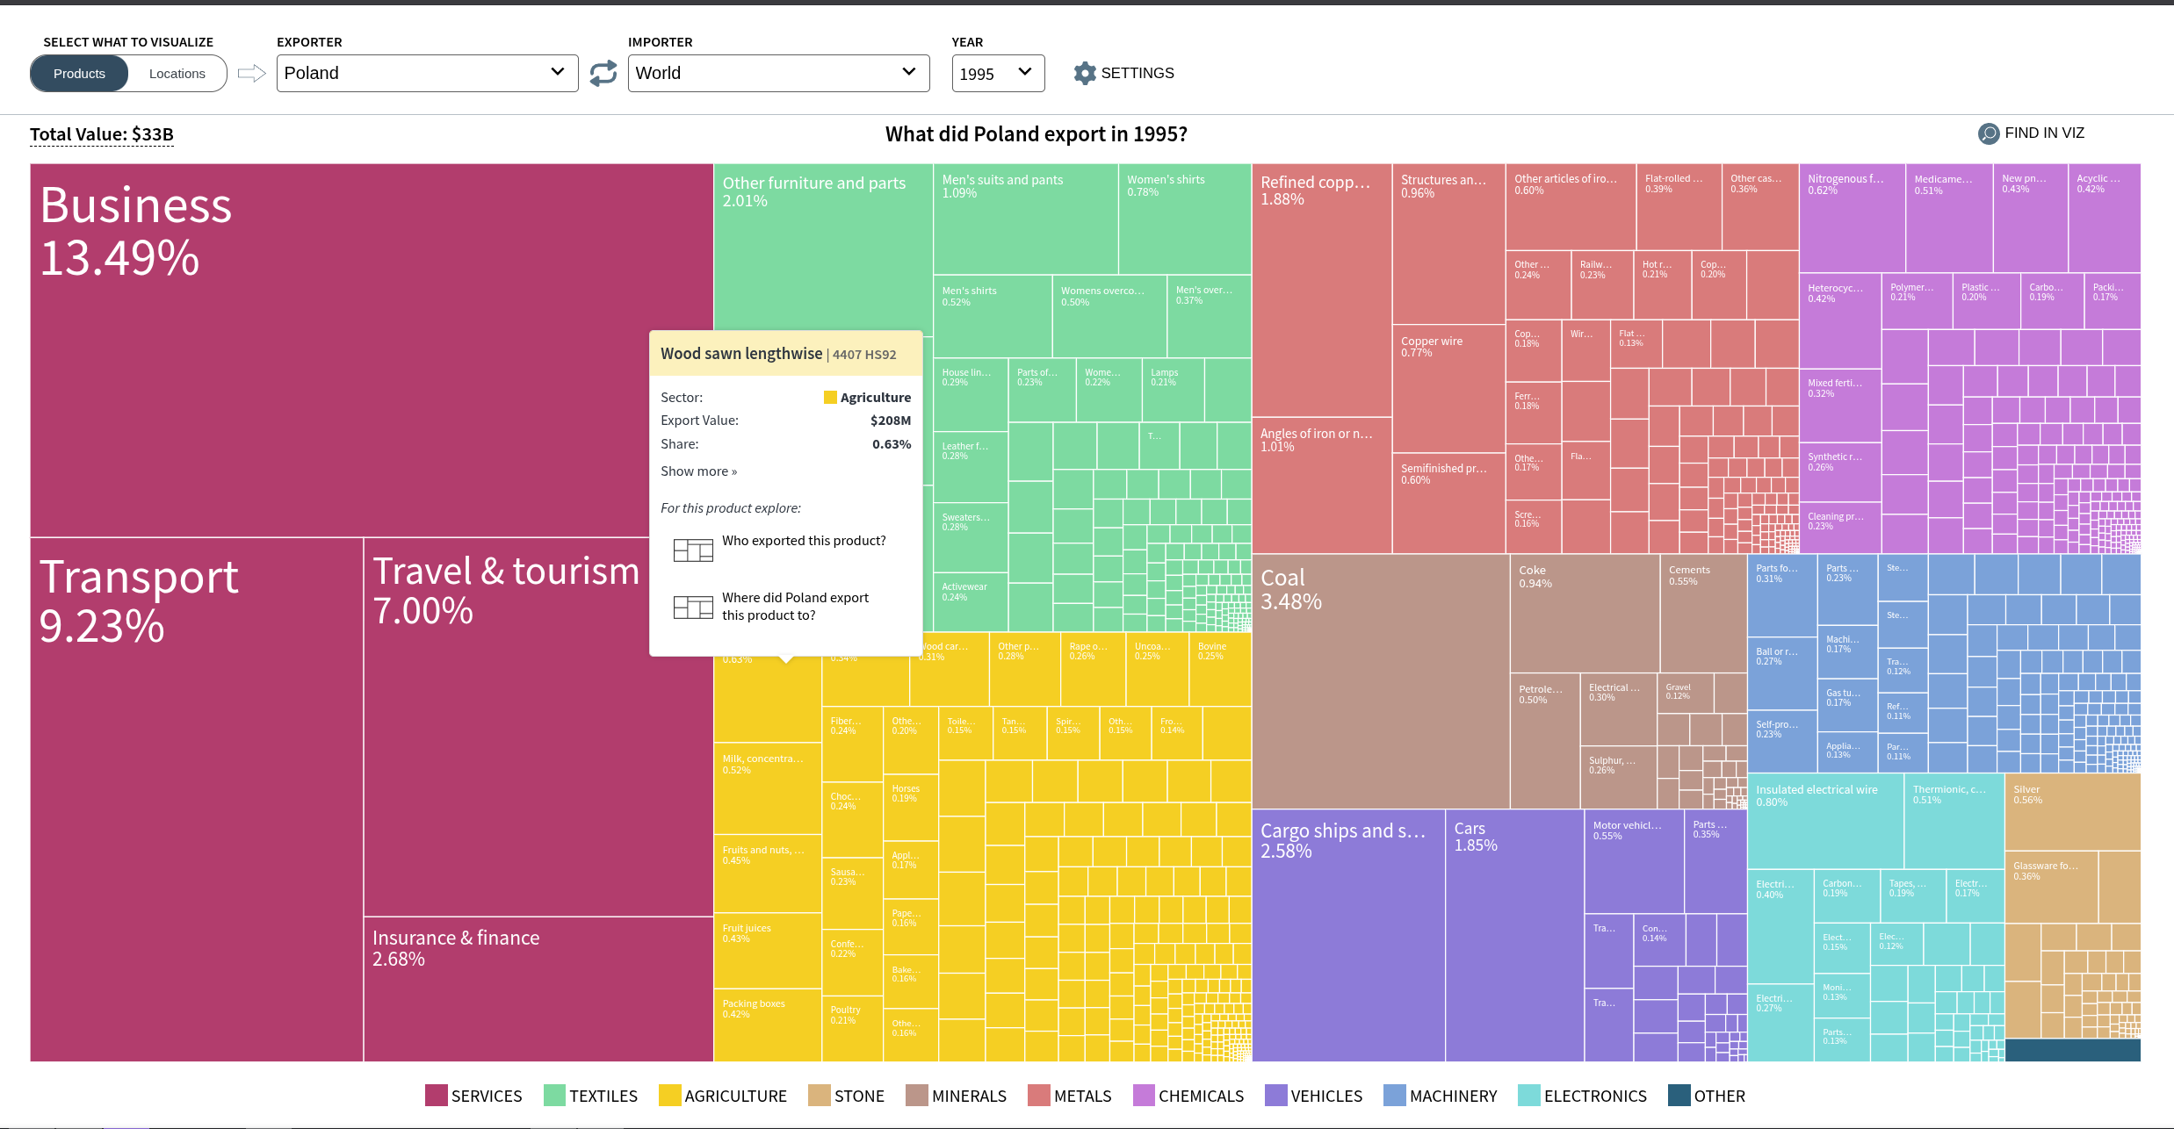Select the Transport 9.23% treemap tile

point(197,799)
